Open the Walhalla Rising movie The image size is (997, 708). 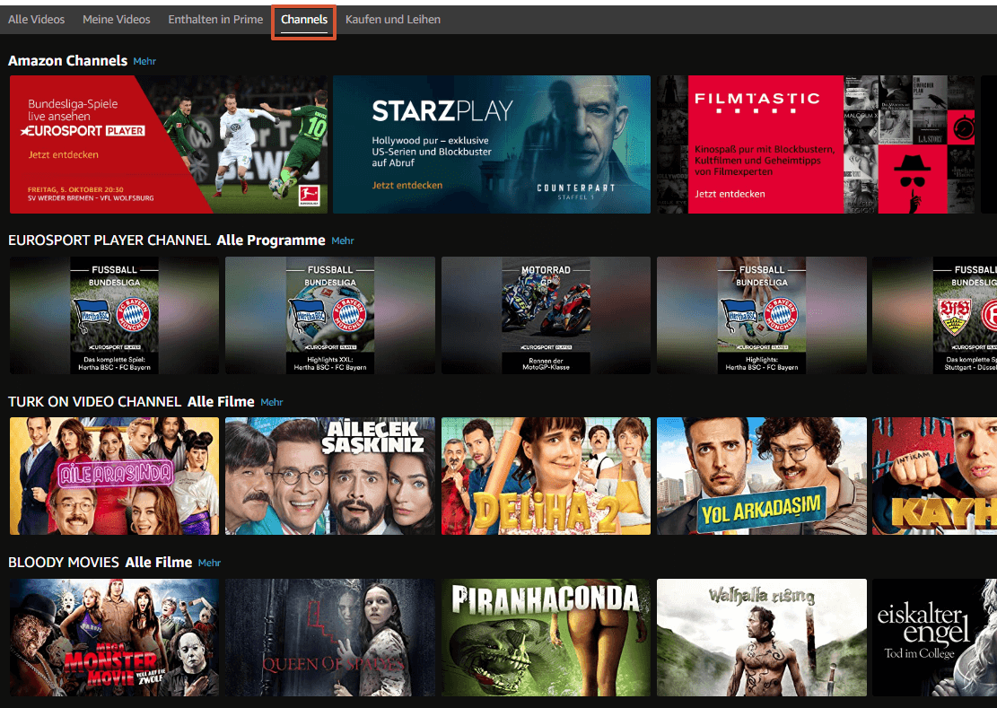point(762,637)
